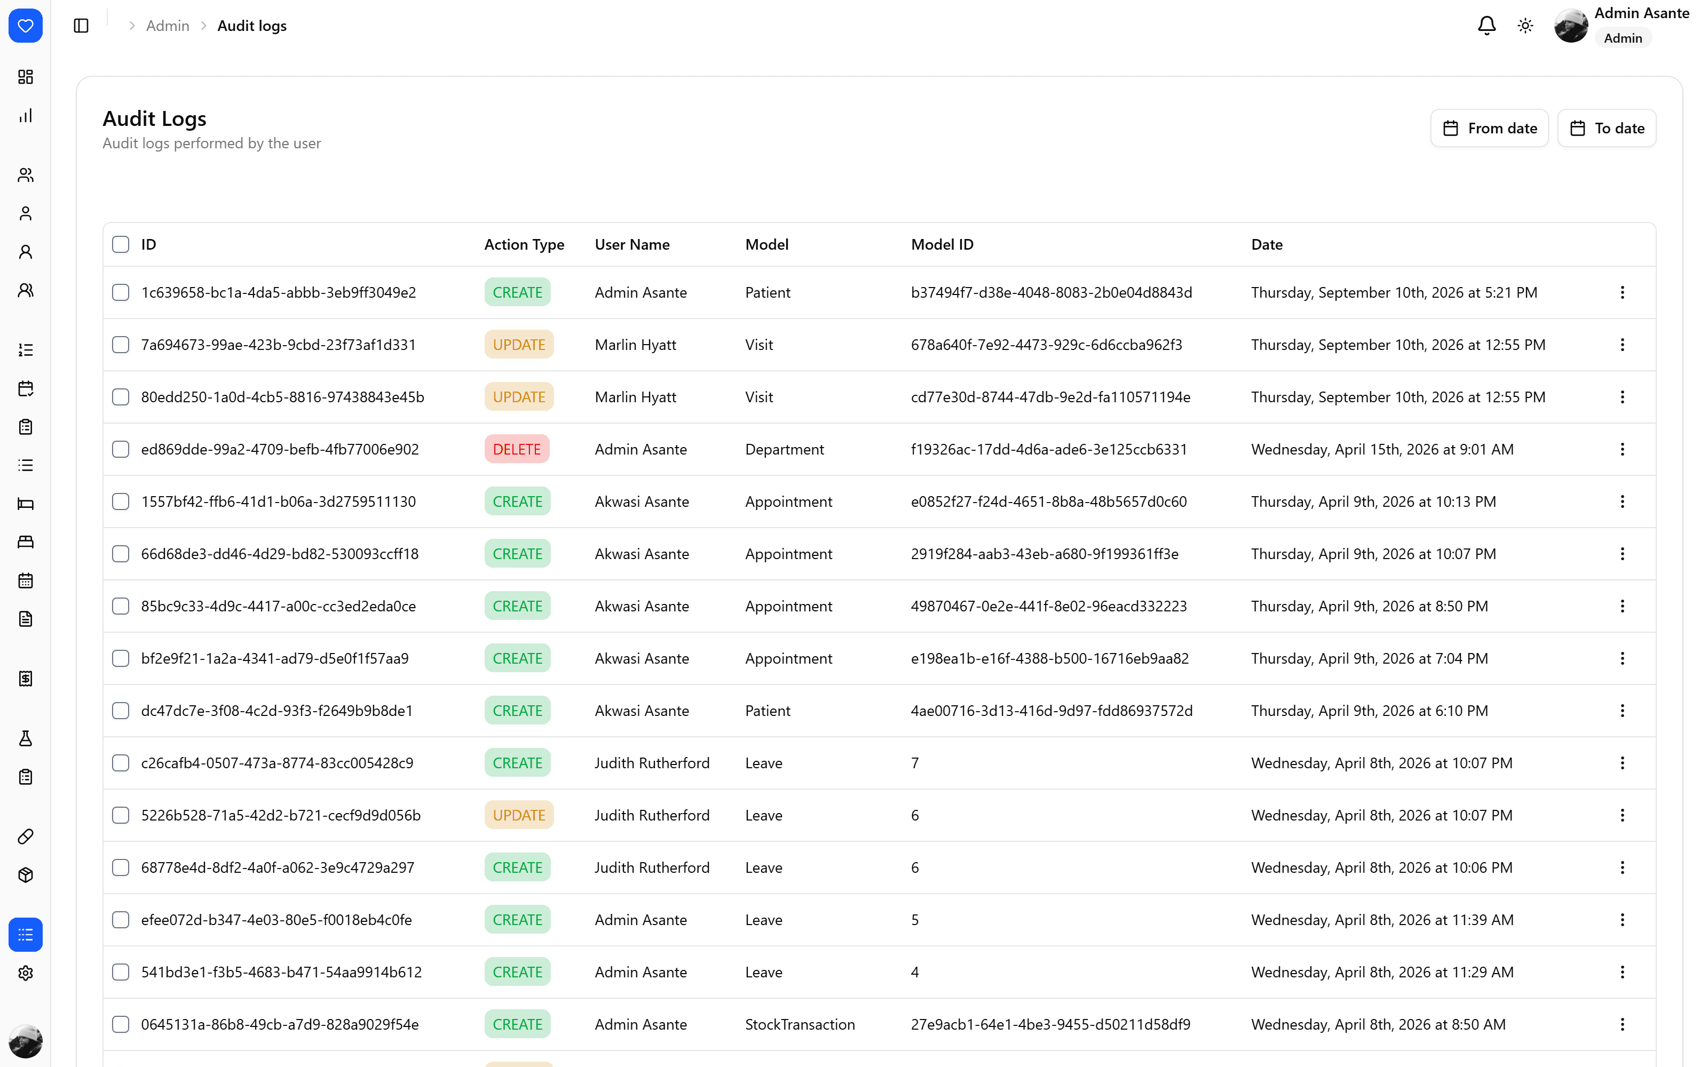The image size is (1708, 1067).
Task: Open the document file sidebar icon
Action: 26,619
